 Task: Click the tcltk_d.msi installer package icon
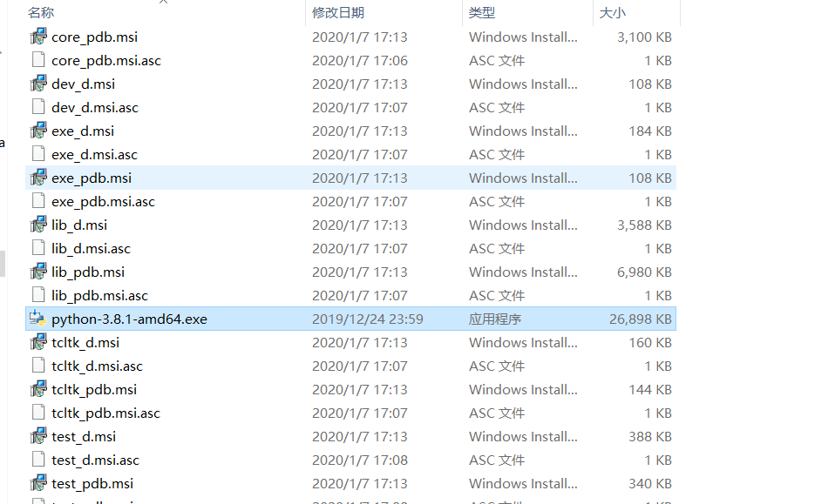click(x=38, y=342)
